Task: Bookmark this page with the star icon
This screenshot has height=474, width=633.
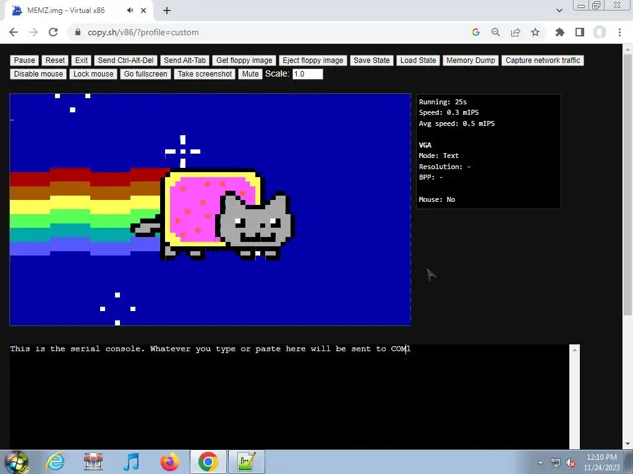Action: tap(535, 32)
